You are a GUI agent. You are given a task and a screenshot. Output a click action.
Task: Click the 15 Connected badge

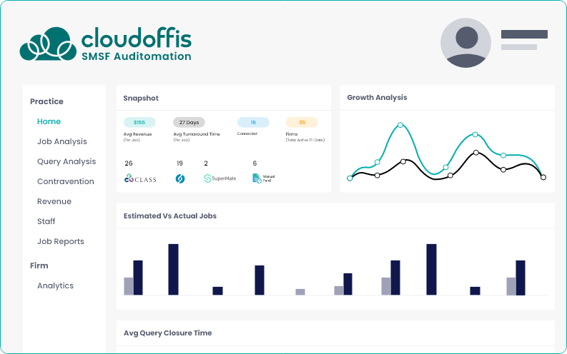pos(253,122)
